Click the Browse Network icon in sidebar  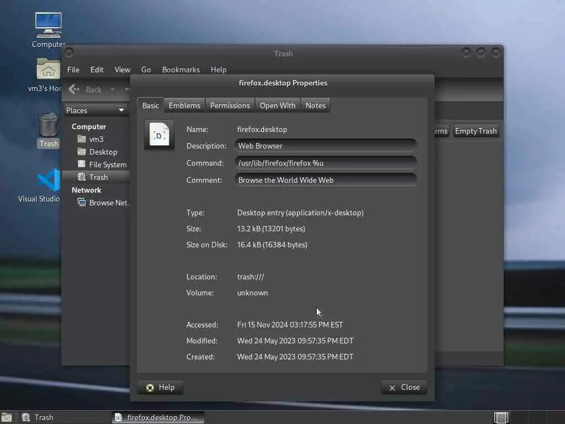coord(82,202)
